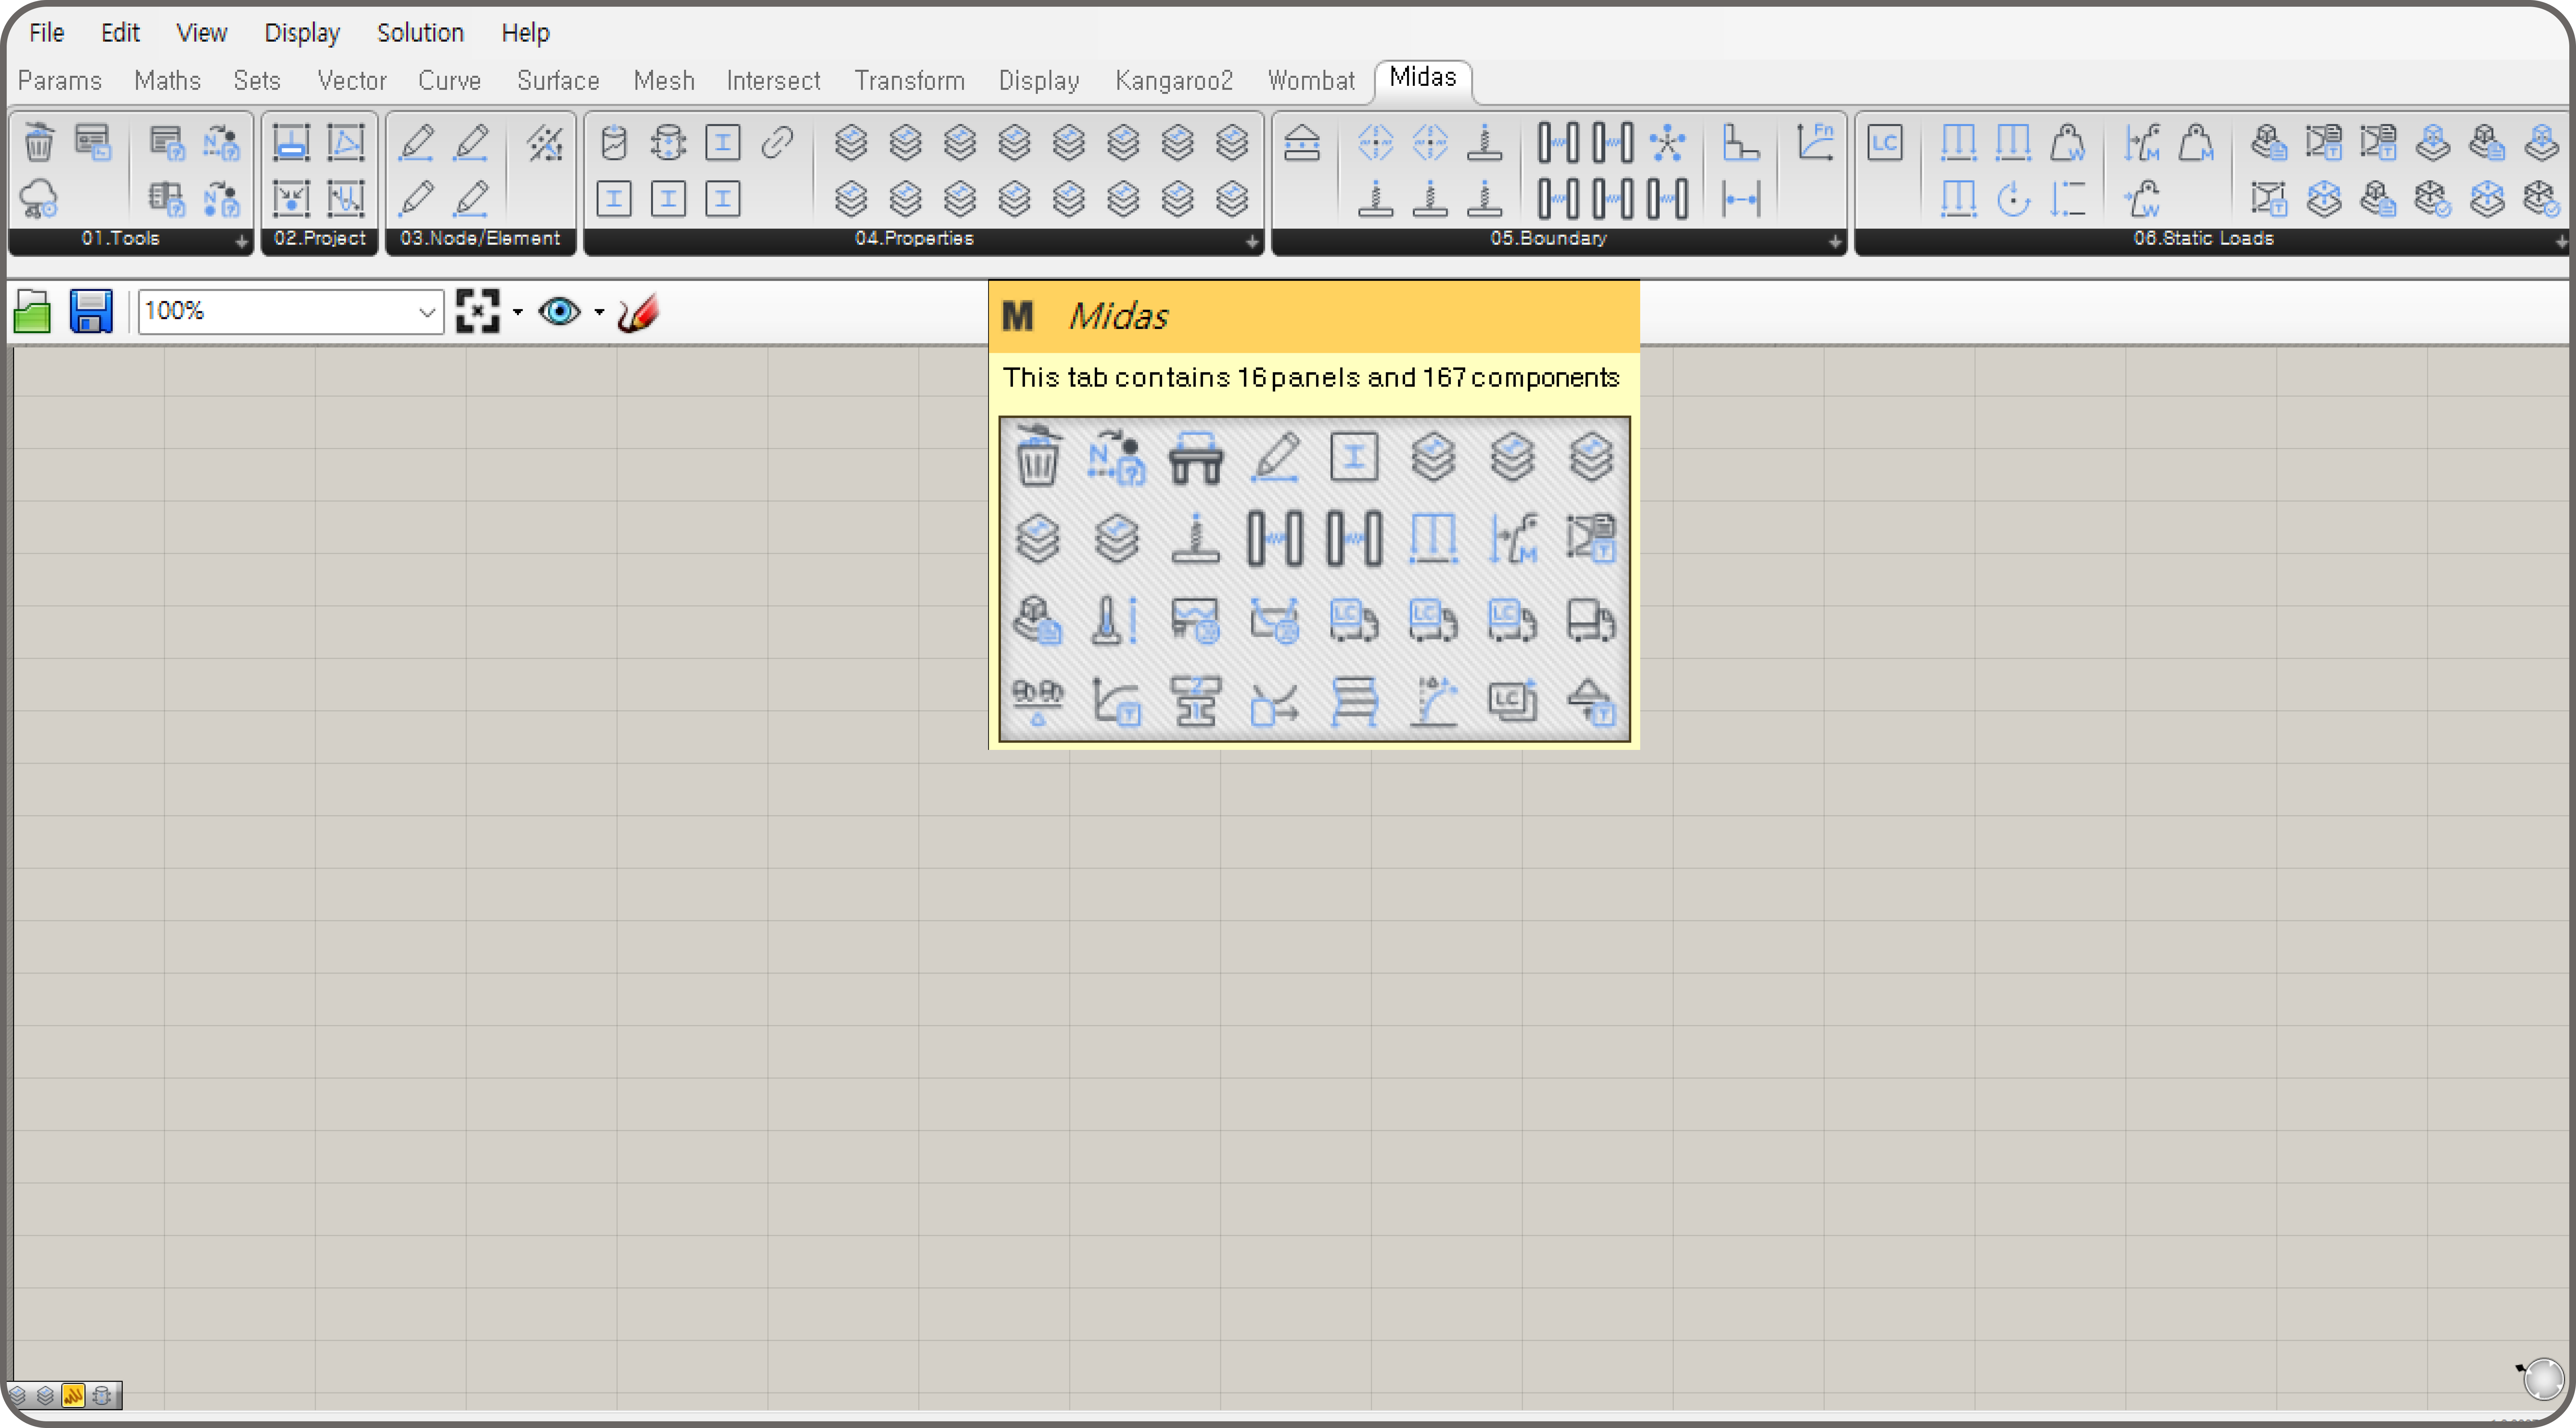This screenshot has width=2576, height=1428.
Task: Expand the 01.Tools panel
Action: pyautogui.click(x=241, y=241)
